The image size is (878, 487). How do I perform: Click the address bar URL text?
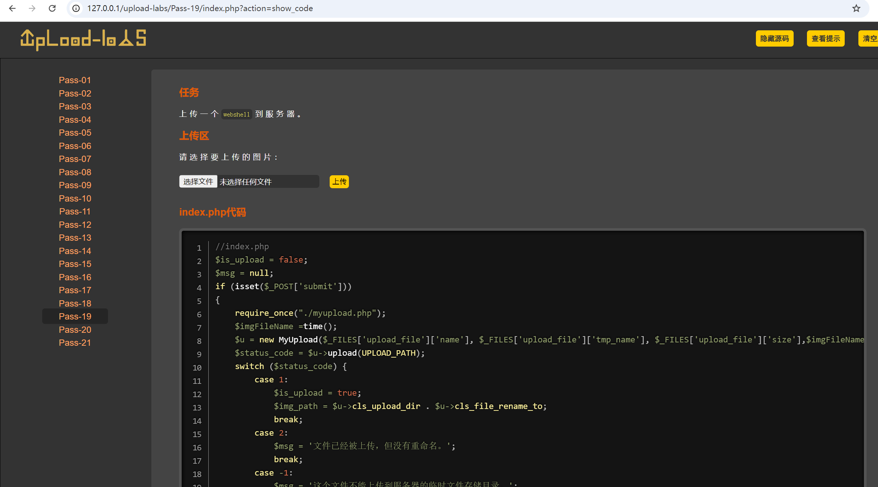[200, 8]
